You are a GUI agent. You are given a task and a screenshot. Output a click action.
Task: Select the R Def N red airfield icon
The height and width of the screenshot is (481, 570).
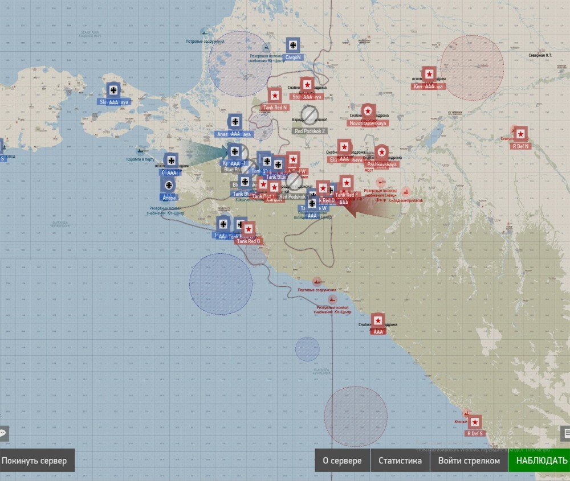520,134
